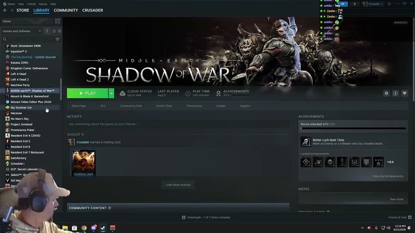Click the achievements progress bar
This screenshot has width=415, height=233.
[x=353, y=128]
